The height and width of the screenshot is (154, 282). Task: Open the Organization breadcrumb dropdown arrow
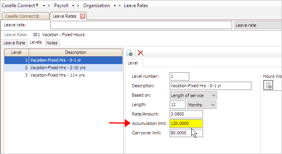pyautogui.click(x=115, y=6)
